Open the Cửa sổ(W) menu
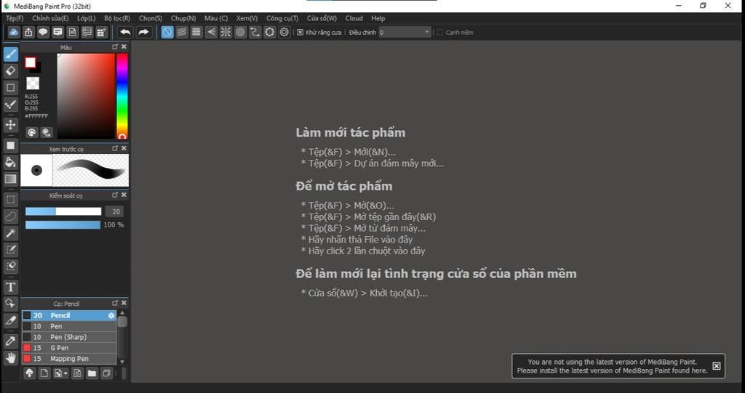This screenshot has width=745, height=393. click(322, 18)
